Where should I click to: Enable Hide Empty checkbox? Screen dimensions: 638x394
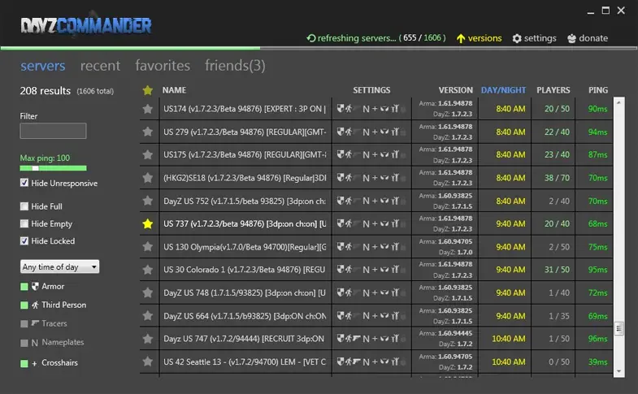(24, 223)
